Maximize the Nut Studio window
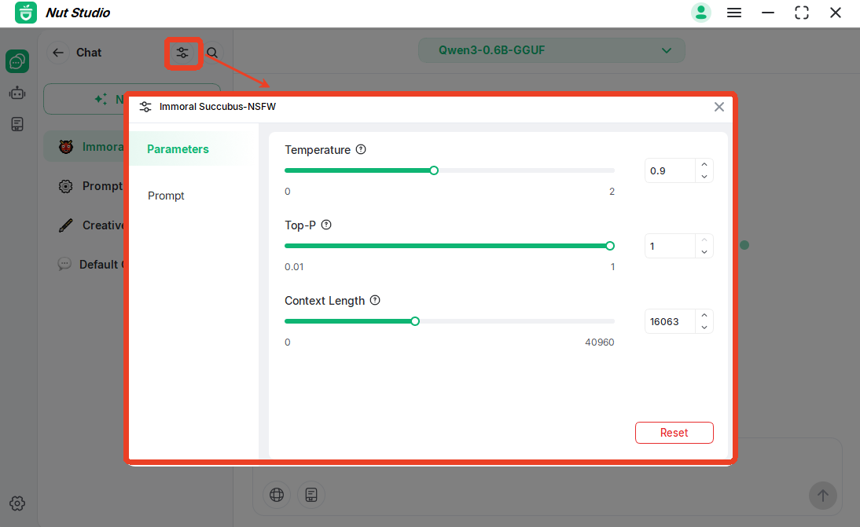860x527 pixels. pyautogui.click(x=802, y=13)
